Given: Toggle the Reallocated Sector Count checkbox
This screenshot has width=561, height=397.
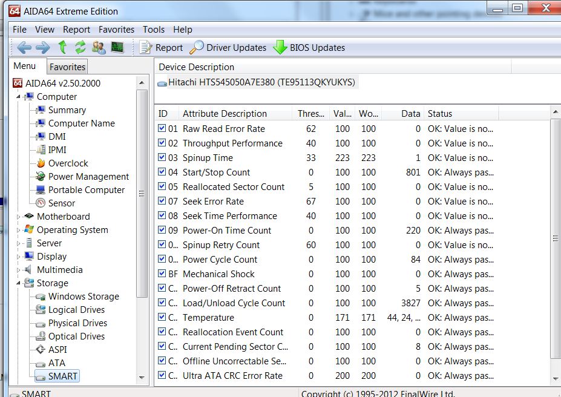Looking at the screenshot, I should (x=162, y=186).
